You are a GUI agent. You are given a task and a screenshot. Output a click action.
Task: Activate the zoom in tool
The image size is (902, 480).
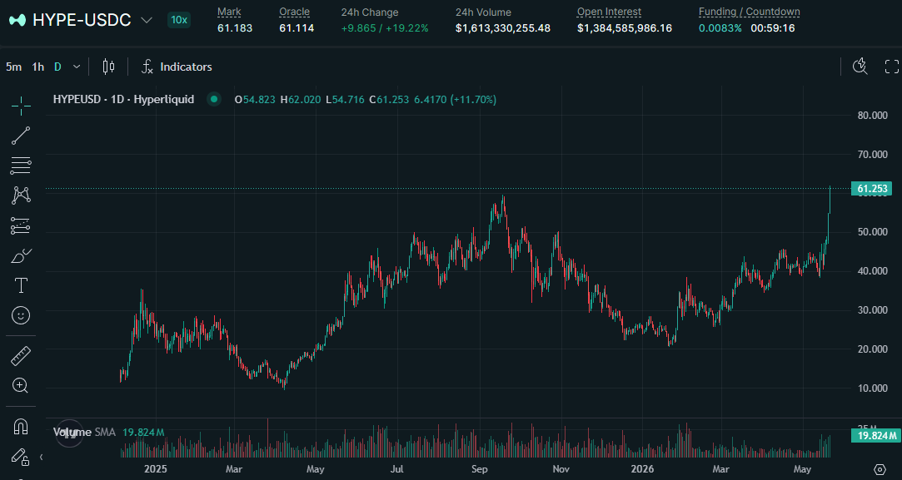(21, 385)
